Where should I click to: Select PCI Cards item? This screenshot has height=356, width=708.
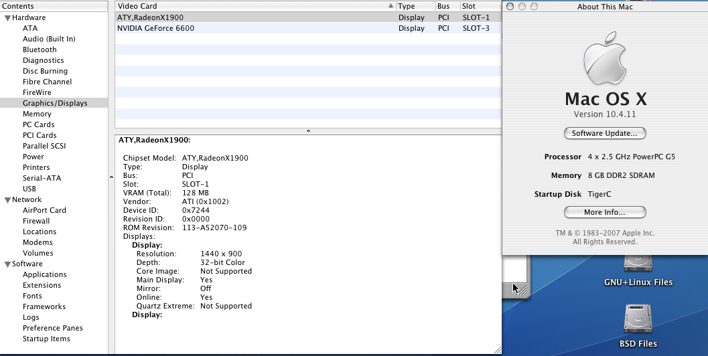click(40, 135)
